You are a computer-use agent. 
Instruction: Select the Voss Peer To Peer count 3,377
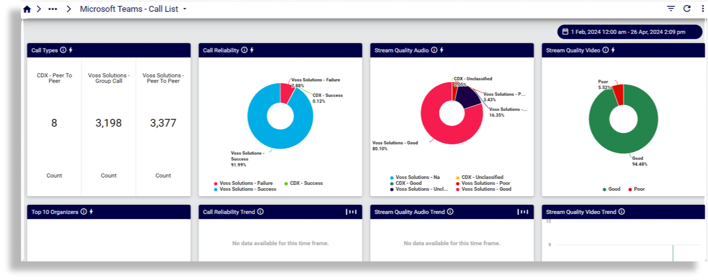(x=163, y=123)
